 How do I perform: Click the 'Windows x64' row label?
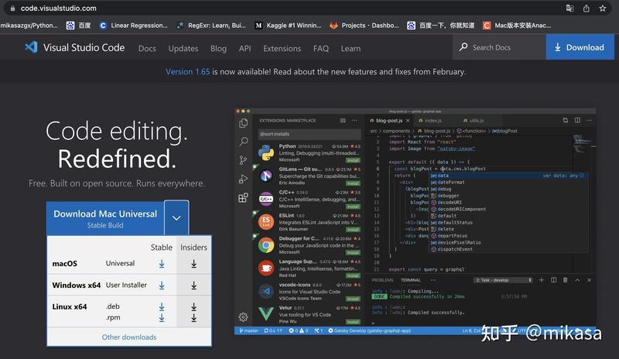point(76,285)
